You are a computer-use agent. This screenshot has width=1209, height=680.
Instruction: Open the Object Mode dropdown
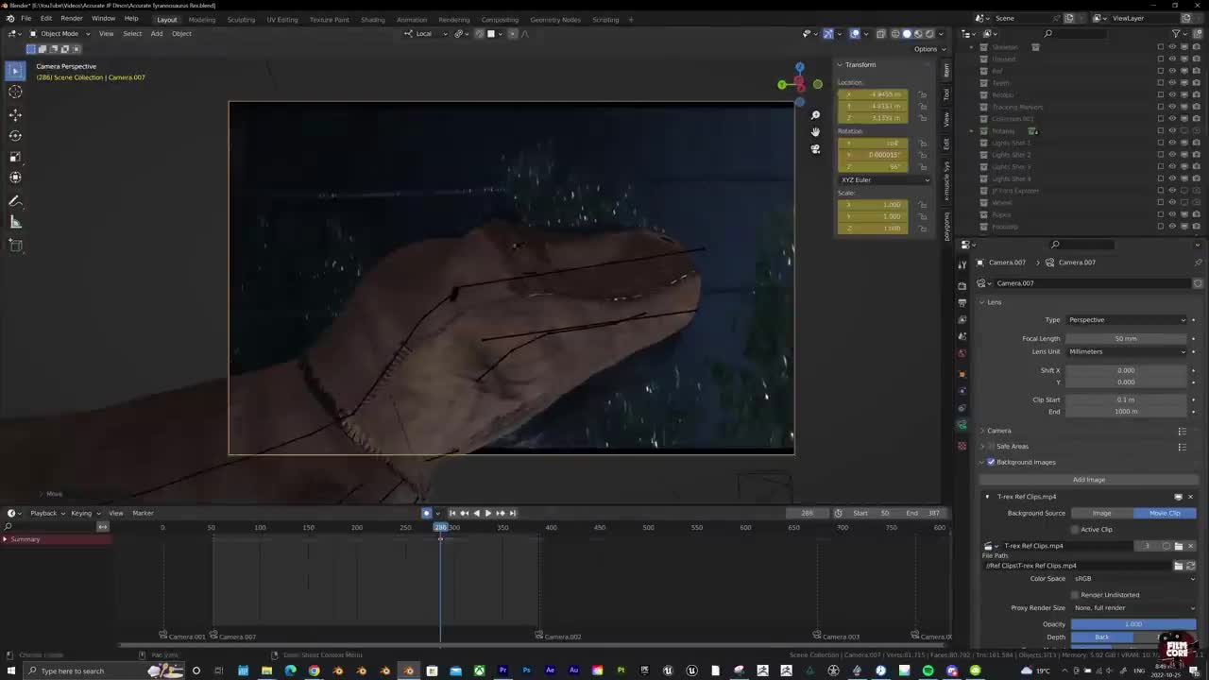[x=59, y=33]
